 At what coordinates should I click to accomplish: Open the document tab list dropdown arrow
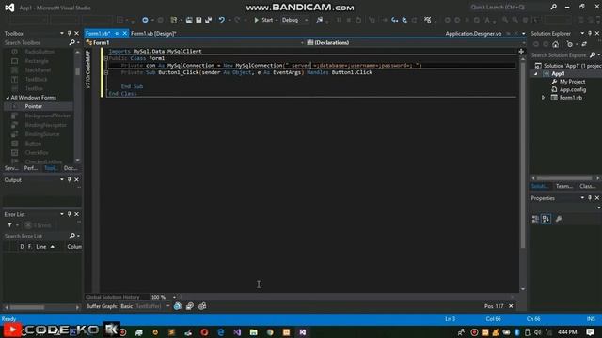tap(523, 34)
